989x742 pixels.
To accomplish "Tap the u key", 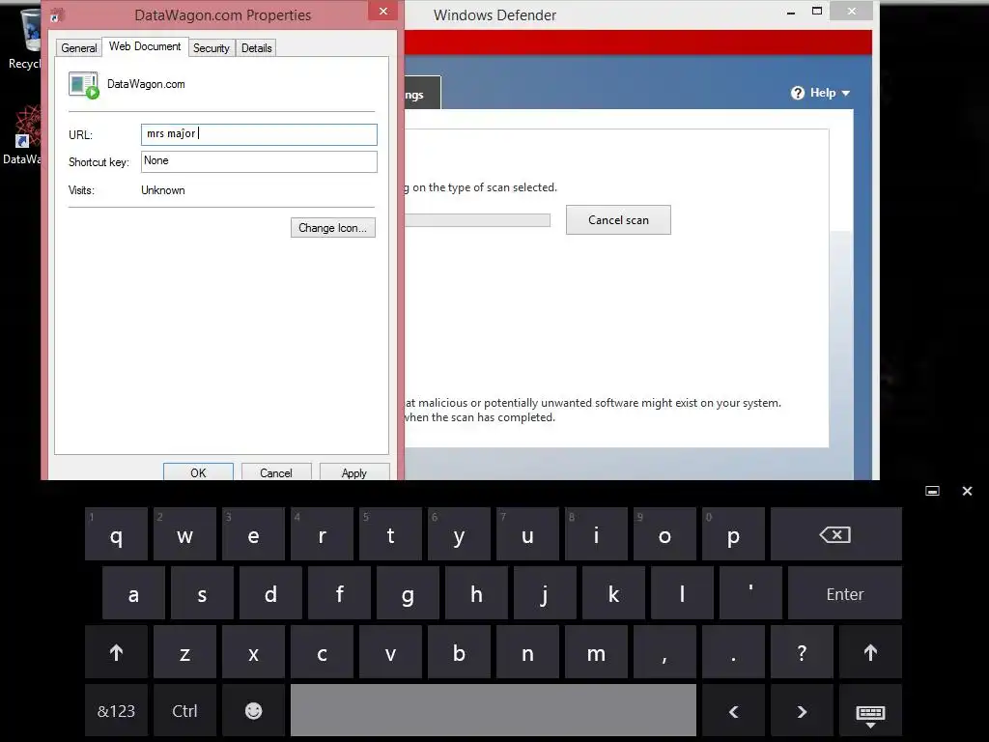I will pos(527,534).
